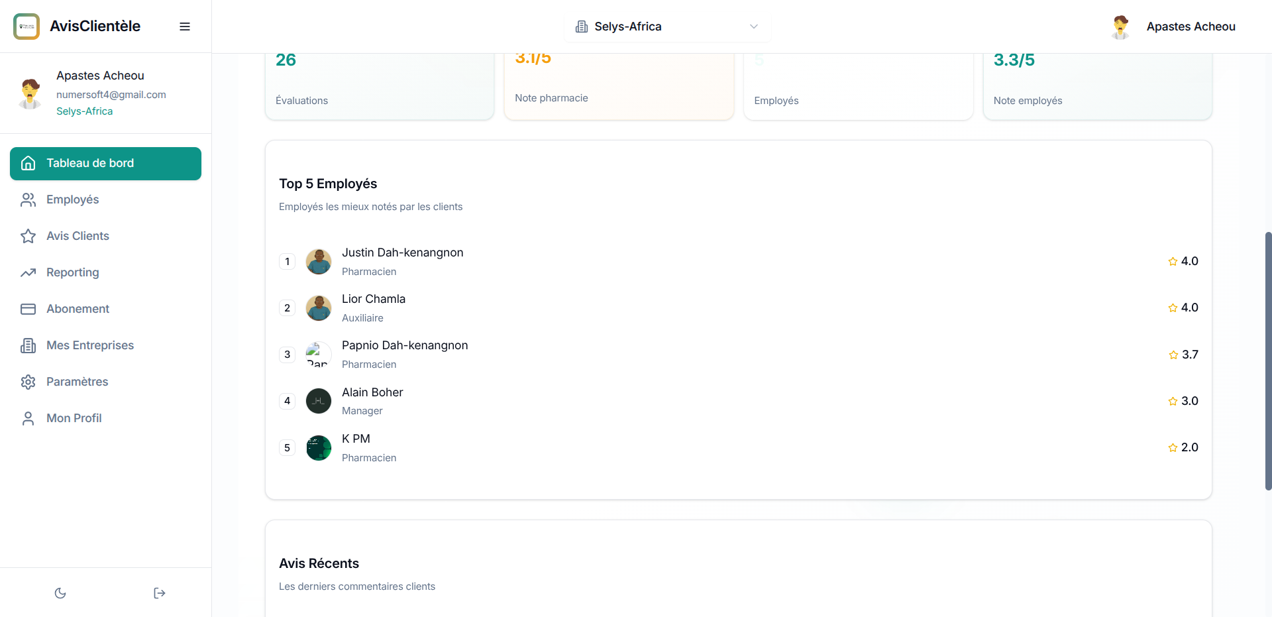Open the Selys-Africa company dropdown

pos(666,27)
